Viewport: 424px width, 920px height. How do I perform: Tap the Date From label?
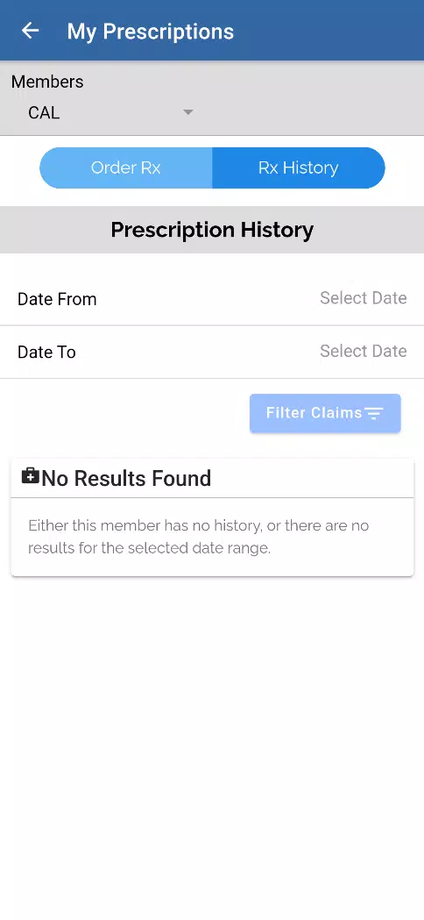pyautogui.click(x=57, y=299)
